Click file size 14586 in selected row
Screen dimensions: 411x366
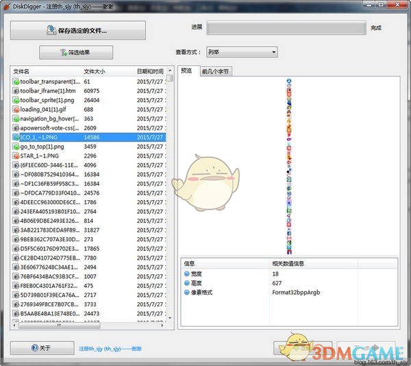coord(92,137)
